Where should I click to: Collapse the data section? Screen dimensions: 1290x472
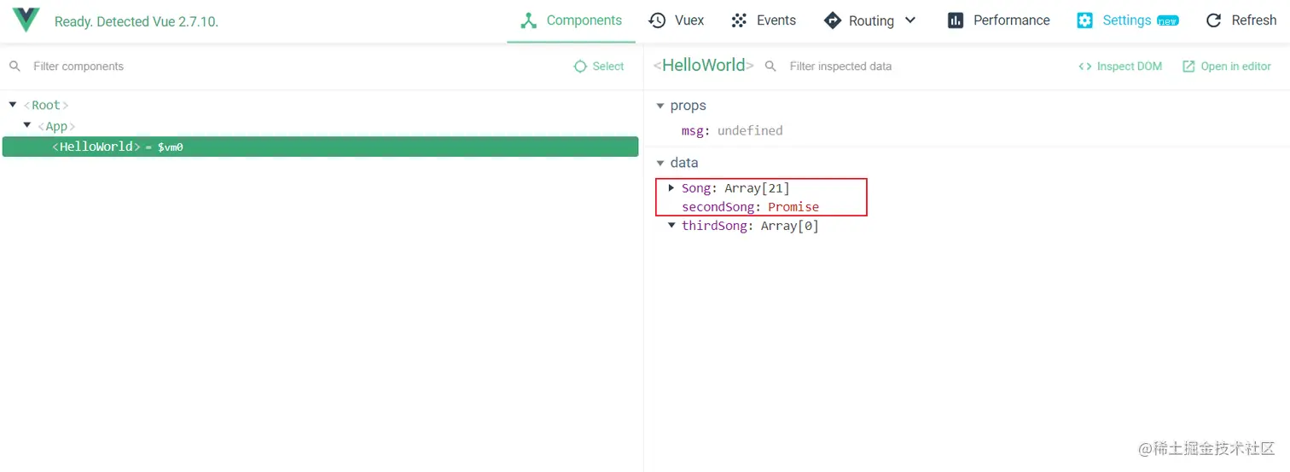coord(660,163)
